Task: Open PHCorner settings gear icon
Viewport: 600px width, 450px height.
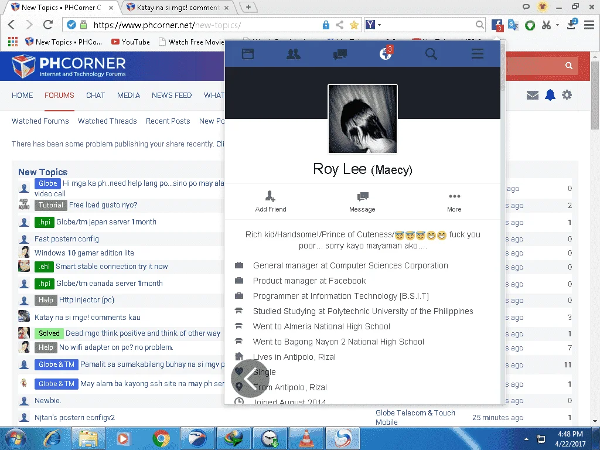Action: 567,95
